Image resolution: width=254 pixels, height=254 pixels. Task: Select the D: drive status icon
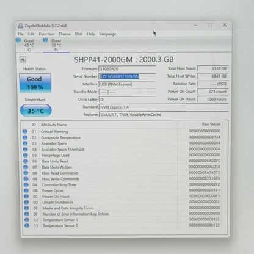click(45, 40)
